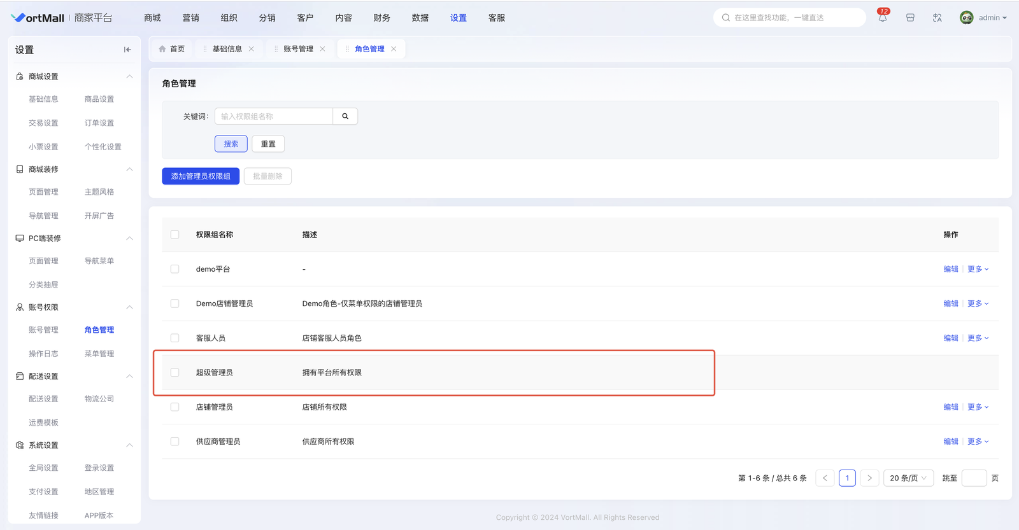
Task: Close the 账号管理 tab
Action: (323, 49)
